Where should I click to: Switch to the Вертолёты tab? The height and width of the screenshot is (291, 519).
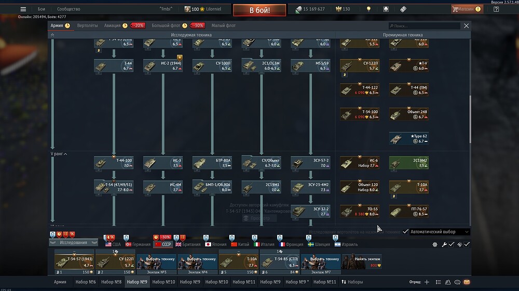[87, 25]
